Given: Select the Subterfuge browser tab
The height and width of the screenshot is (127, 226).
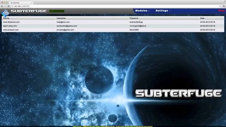Looking at the screenshot, I should 21,3.
